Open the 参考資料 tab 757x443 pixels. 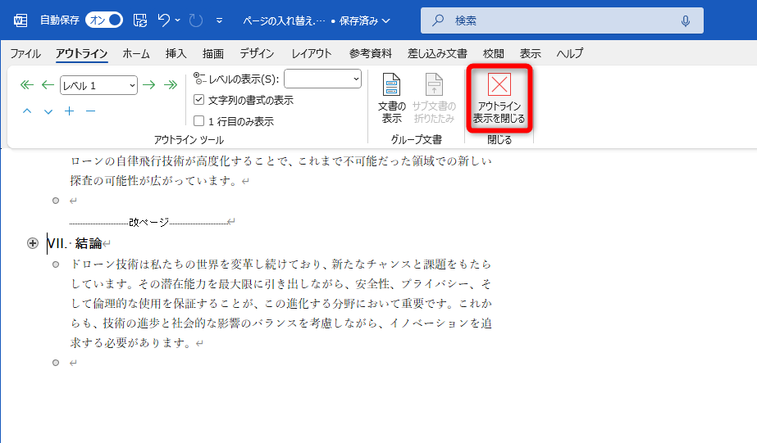coord(370,53)
